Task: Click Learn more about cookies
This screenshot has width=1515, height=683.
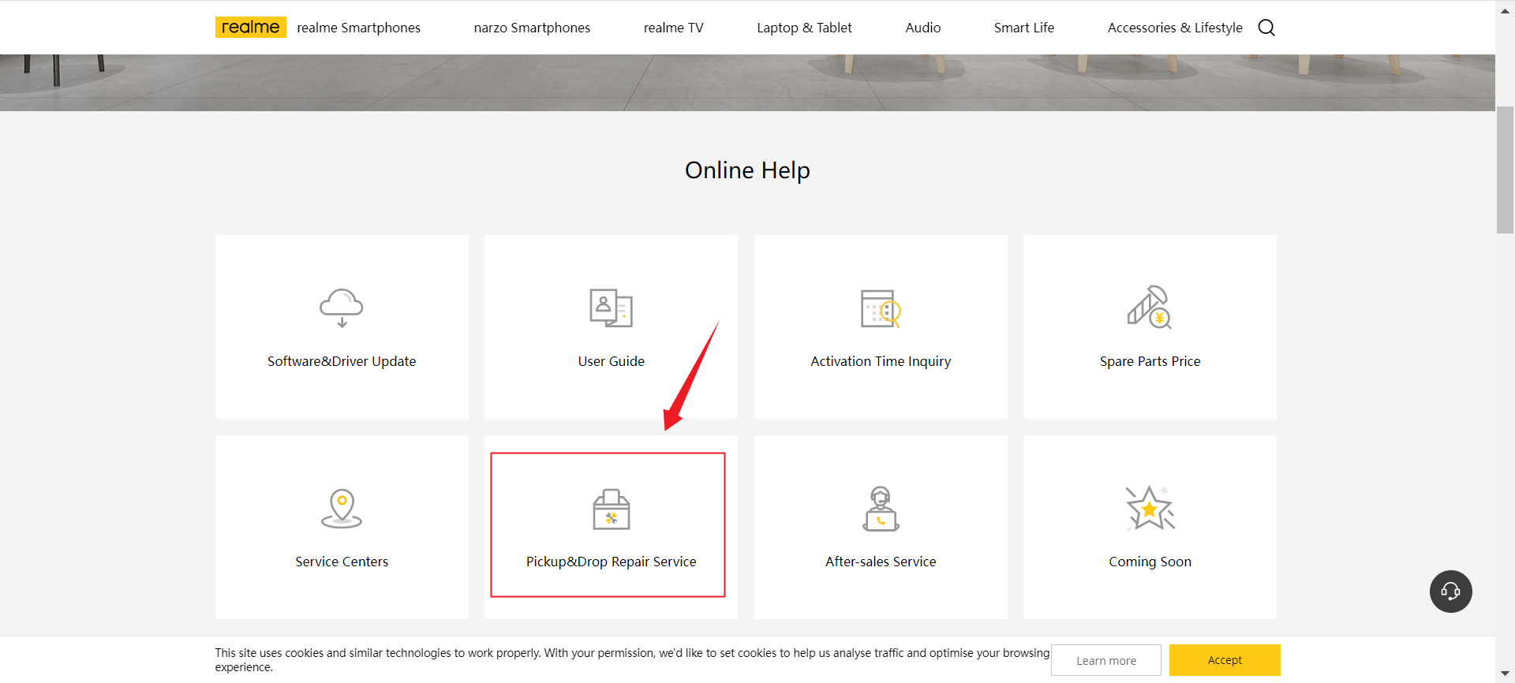Action: click(x=1106, y=660)
